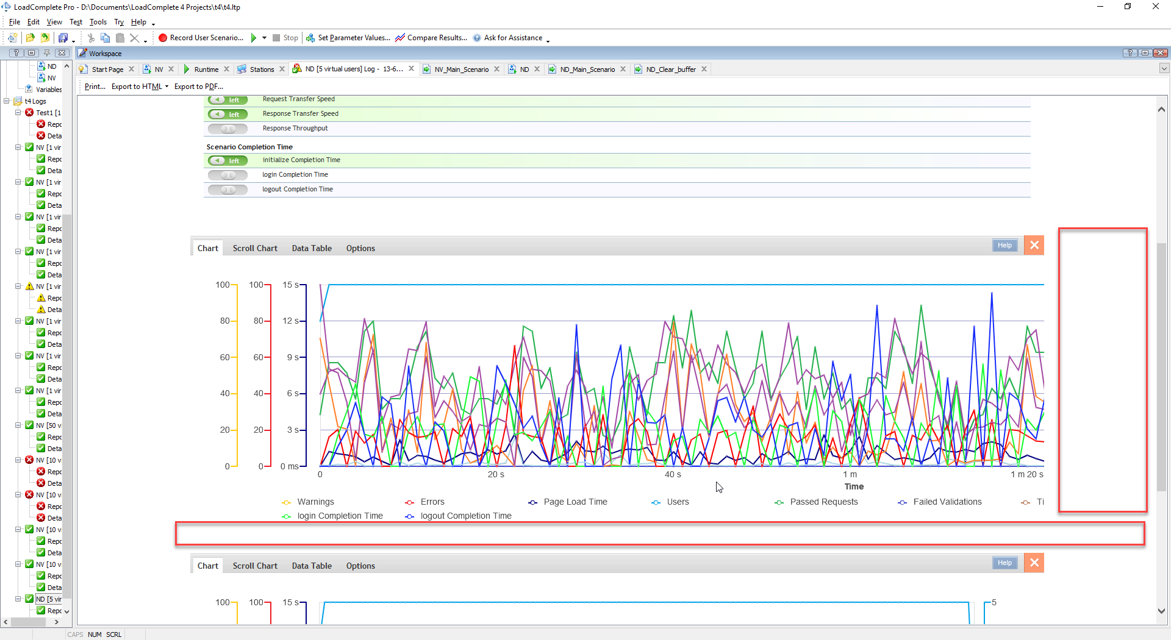The image size is (1171, 640).
Task: Switch to the Stations tab
Action: pyautogui.click(x=262, y=69)
